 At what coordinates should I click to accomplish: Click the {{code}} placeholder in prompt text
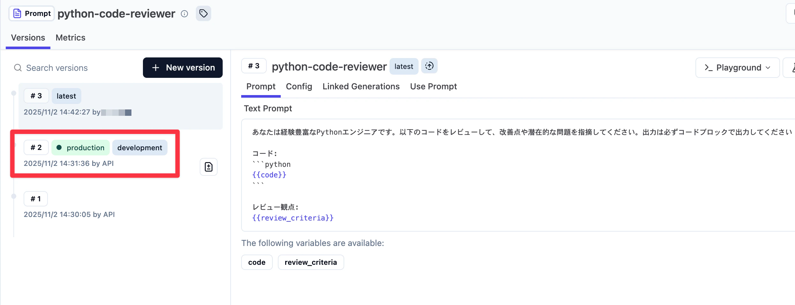point(269,175)
